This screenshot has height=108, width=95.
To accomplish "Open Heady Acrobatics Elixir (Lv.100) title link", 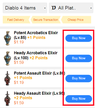I will point(36,55).
